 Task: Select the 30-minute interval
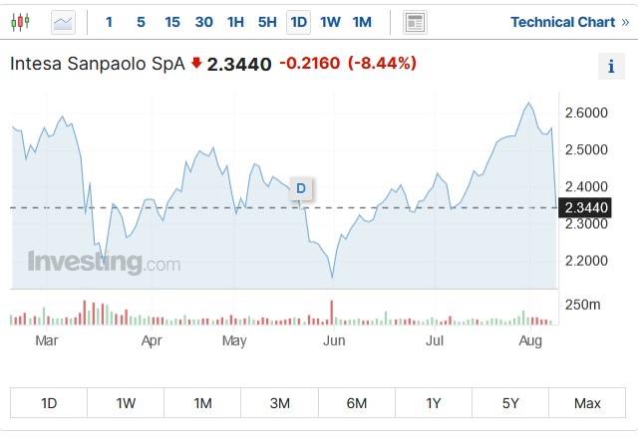(x=204, y=22)
